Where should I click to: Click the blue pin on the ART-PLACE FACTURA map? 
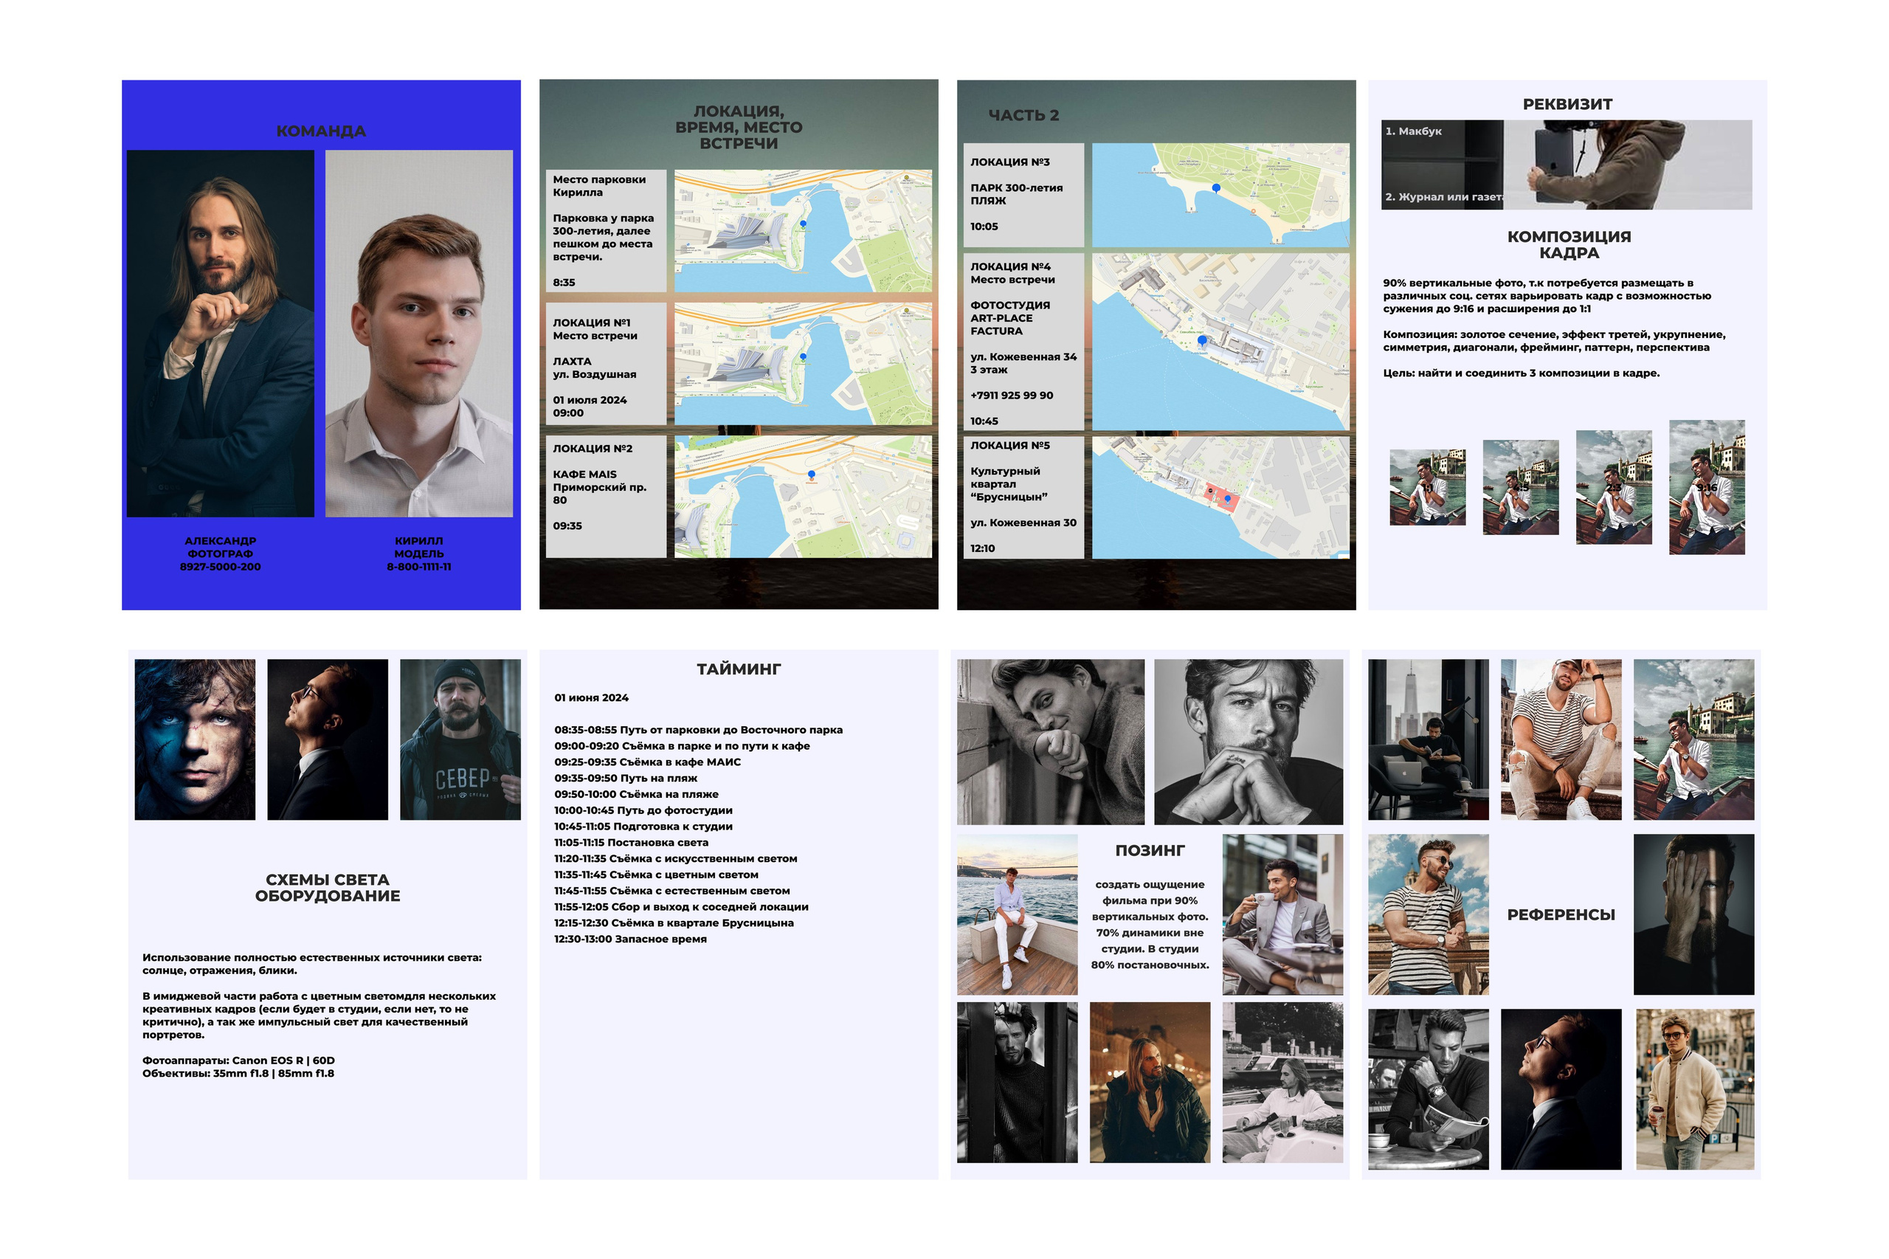coord(1201,339)
